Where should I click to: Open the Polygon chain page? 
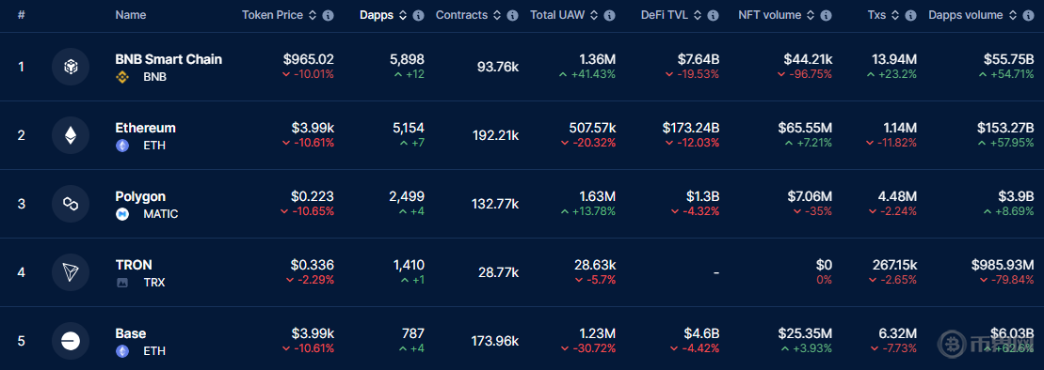click(x=140, y=196)
